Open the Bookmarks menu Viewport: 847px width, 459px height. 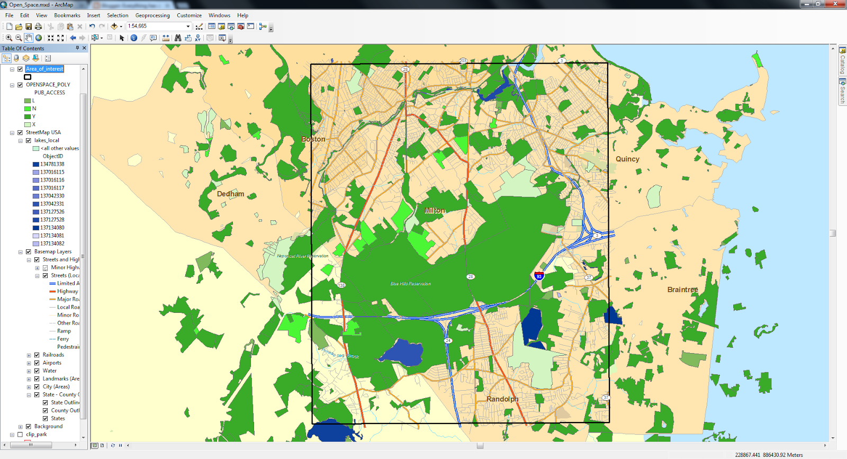click(67, 15)
